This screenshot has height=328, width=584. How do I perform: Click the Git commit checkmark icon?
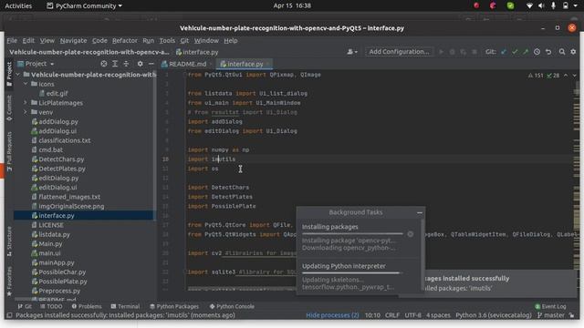point(515,52)
